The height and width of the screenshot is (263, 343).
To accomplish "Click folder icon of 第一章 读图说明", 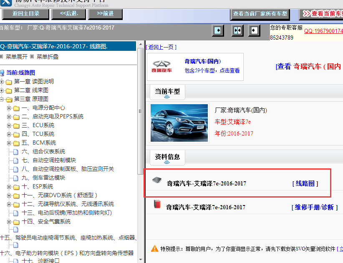I will 9,82.
